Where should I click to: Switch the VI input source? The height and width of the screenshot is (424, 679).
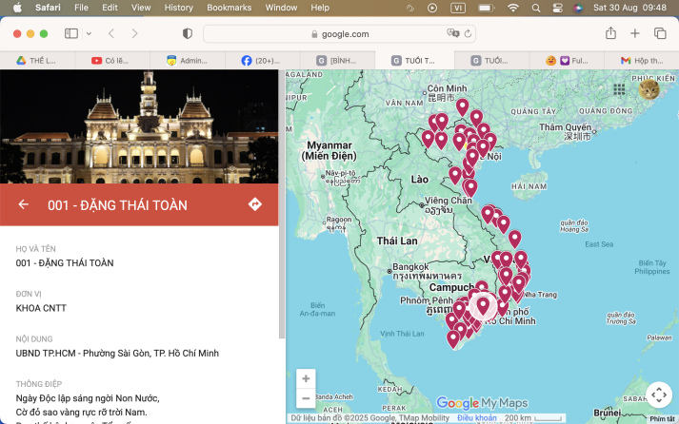tap(458, 8)
